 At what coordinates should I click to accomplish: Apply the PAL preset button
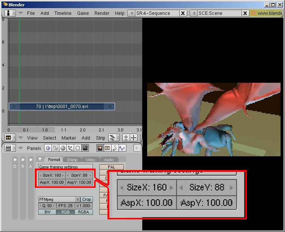112,167
